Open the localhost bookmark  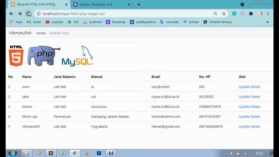(92, 22)
